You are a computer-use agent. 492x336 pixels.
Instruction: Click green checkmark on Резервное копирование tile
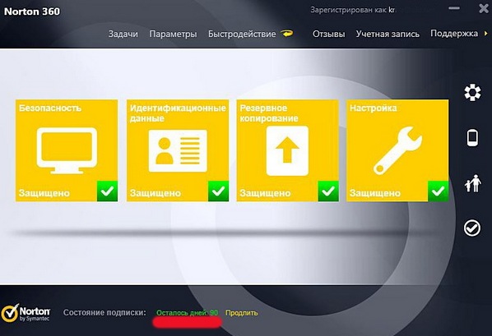coord(328,191)
